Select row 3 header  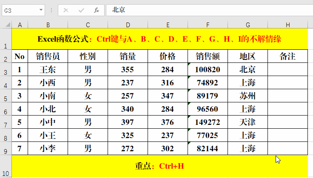pos(6,69)
